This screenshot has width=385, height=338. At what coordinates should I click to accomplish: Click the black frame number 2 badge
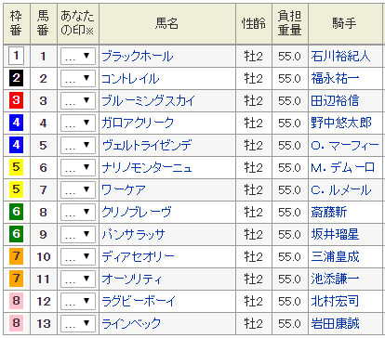pos(16,78)
